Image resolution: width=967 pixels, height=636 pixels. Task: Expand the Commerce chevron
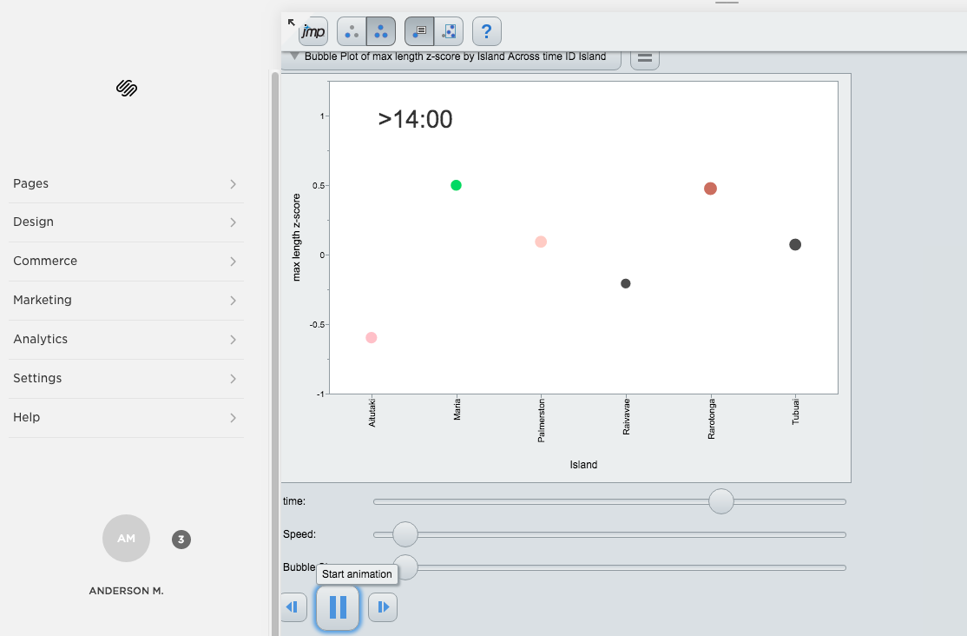click(234, 262)
